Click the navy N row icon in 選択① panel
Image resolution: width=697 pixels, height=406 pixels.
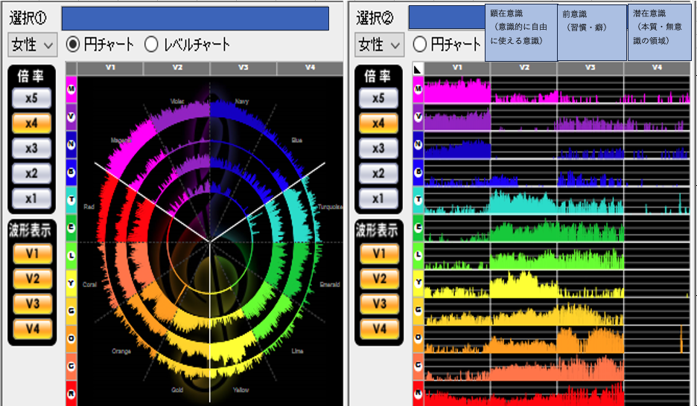[71, 145]
